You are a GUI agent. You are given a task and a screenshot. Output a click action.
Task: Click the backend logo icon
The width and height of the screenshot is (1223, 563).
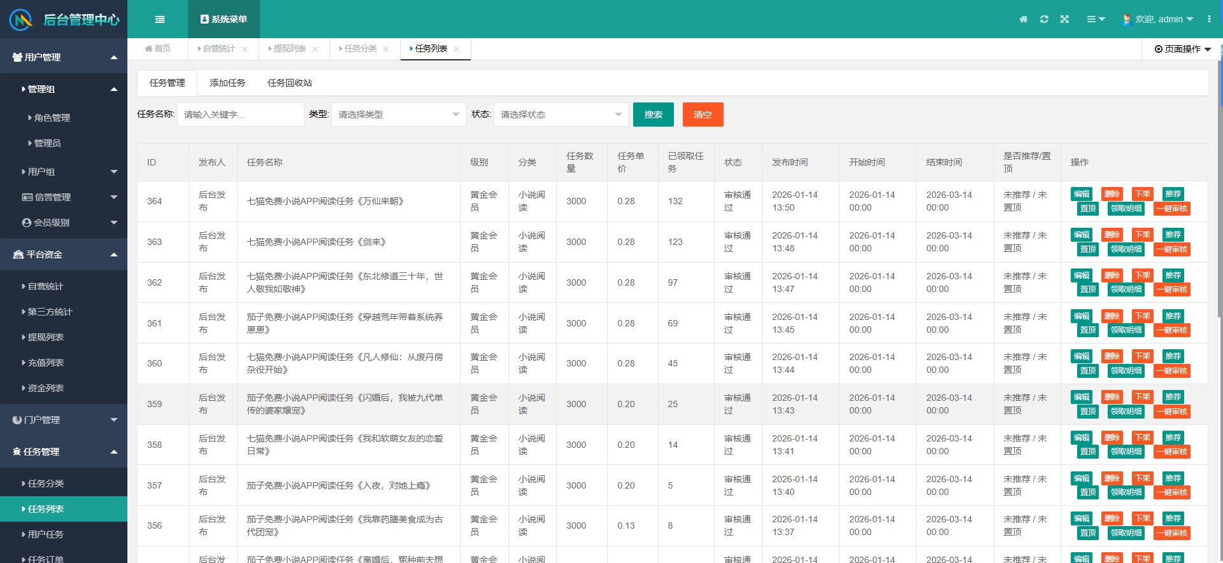(21, 20)
